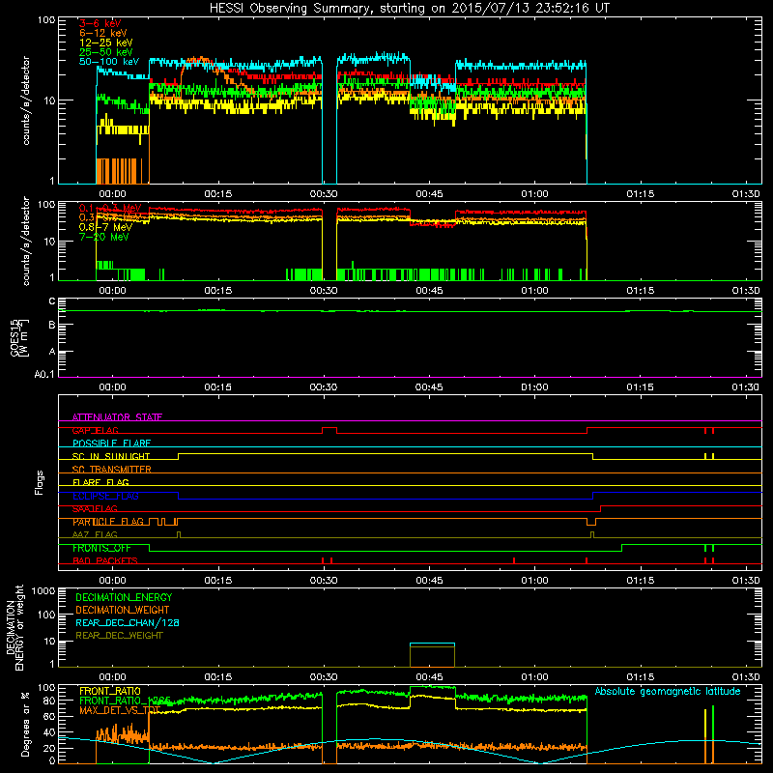Screen dimensions: 773x773
Task: Click the Degrees or % axis label
Action: click(25, 724)
